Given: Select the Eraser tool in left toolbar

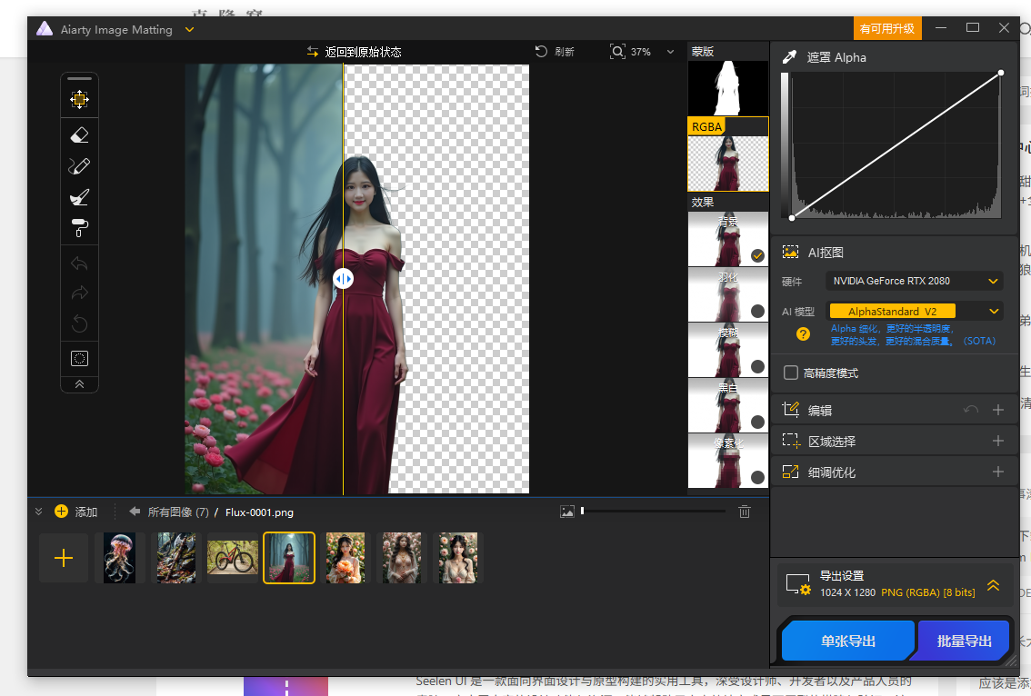Looking at the screenshot, I should [79, 135].
